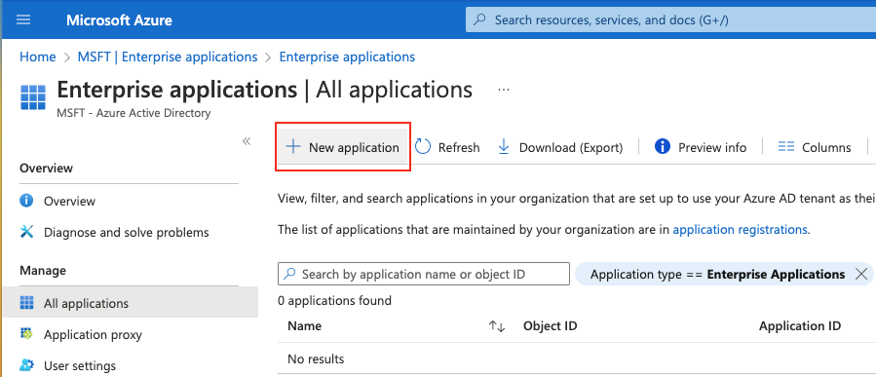Click the No results row
Viewport: 876px width, 377px height.
coord(577,358)
